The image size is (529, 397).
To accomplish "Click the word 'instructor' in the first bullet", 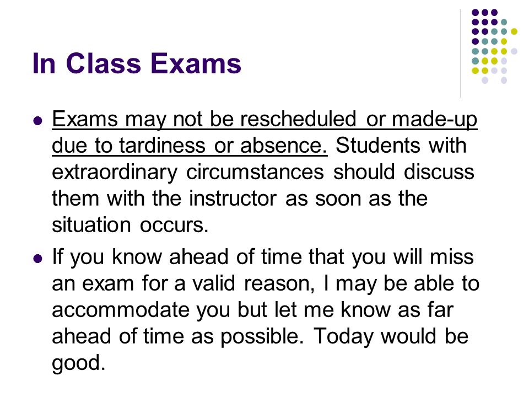I will pyautogui.click(x=233, y=198).
